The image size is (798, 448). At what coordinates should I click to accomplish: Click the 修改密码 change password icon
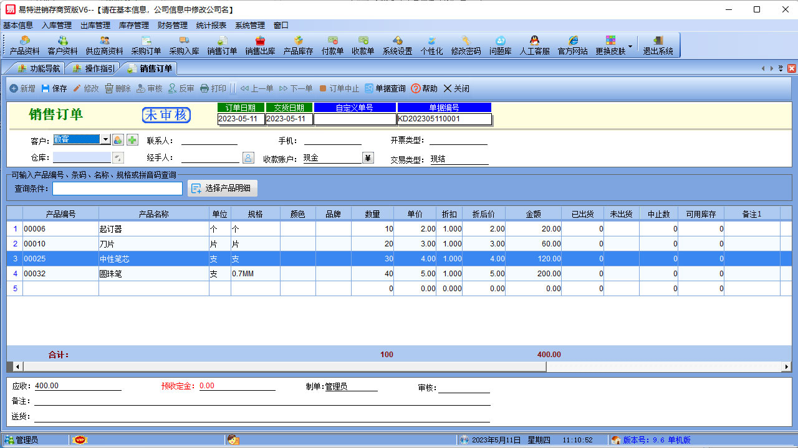(x=466, y=45)
